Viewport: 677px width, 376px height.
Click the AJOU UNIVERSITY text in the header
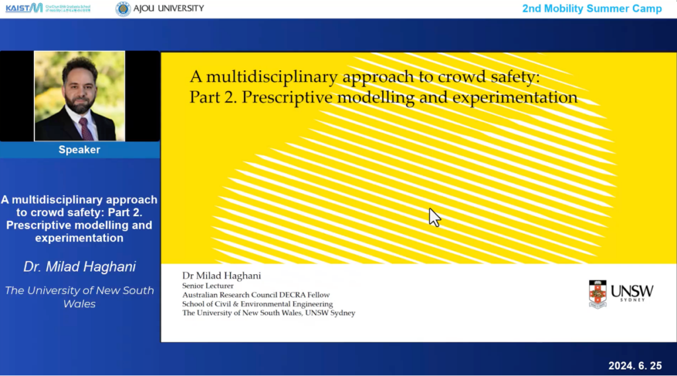click(169, 9)
